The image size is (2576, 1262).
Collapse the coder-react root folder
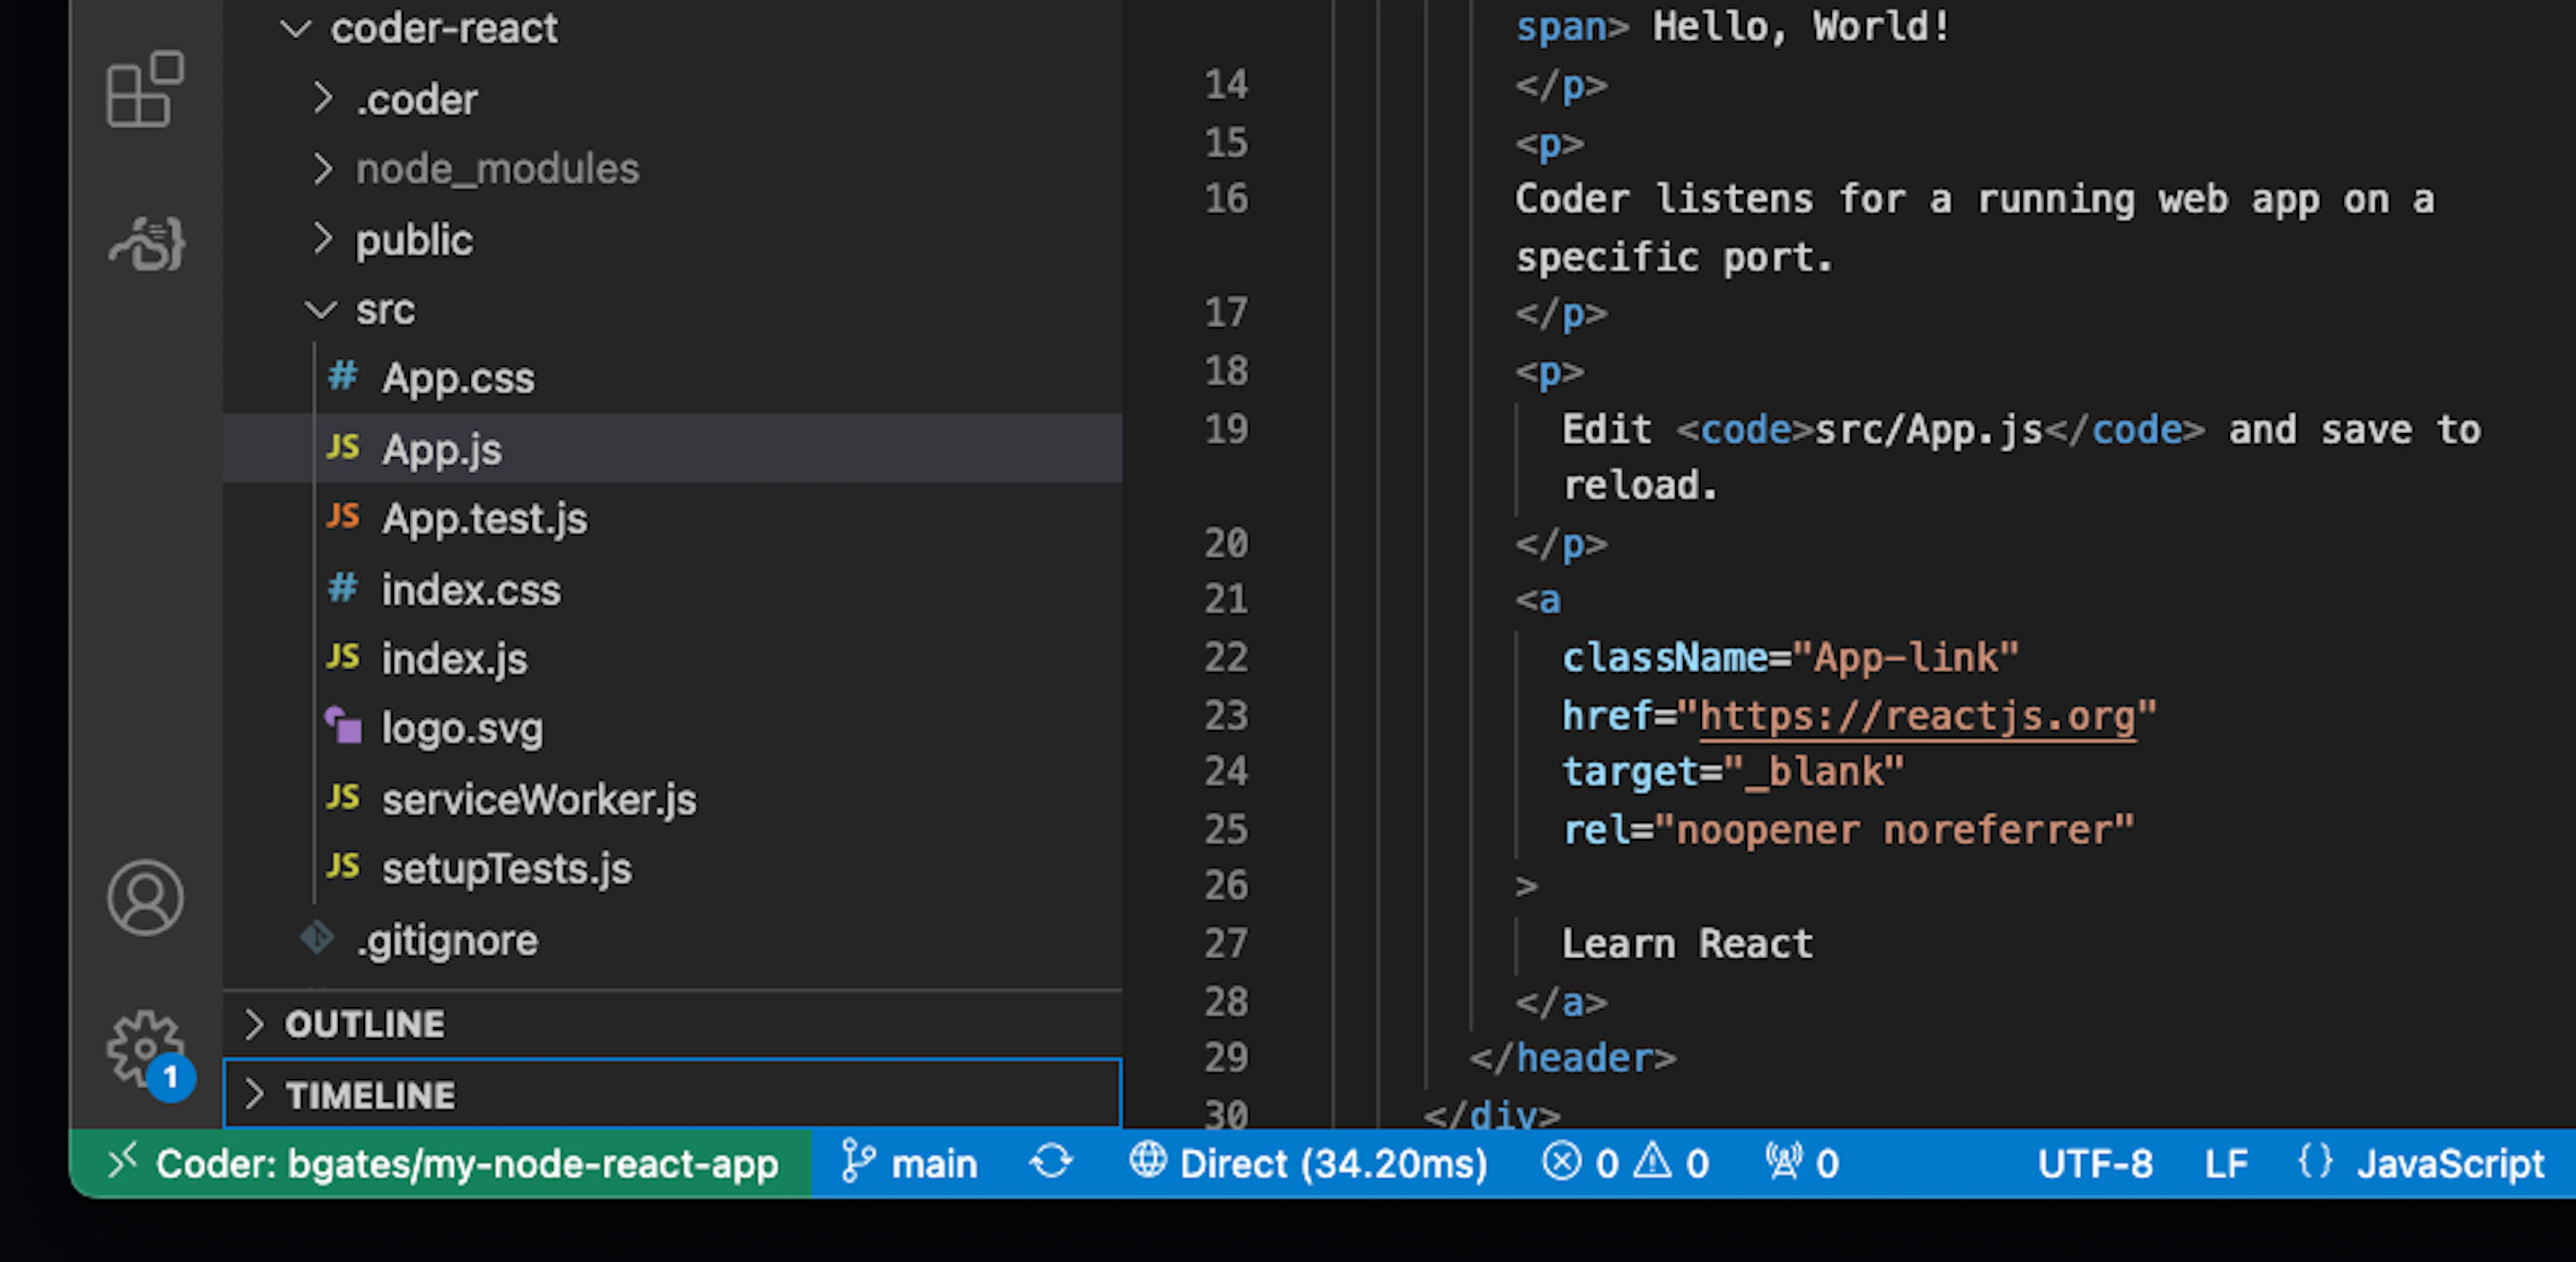pyautogui.click(x=295, y=28)
